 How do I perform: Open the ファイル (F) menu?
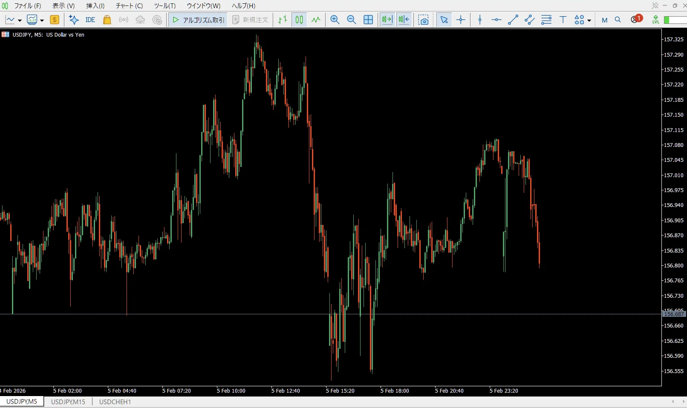coord(28,6)
